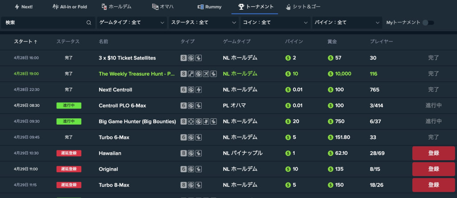Click the 18/26 players cell

click(376, 185)
